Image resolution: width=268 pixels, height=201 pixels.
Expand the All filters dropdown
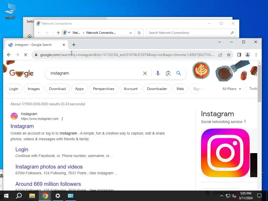[232, 89]
